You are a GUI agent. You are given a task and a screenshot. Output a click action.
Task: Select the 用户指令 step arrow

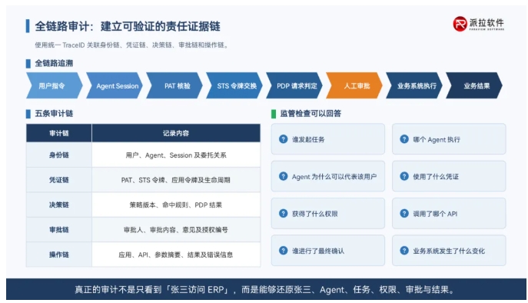point(55,85)
